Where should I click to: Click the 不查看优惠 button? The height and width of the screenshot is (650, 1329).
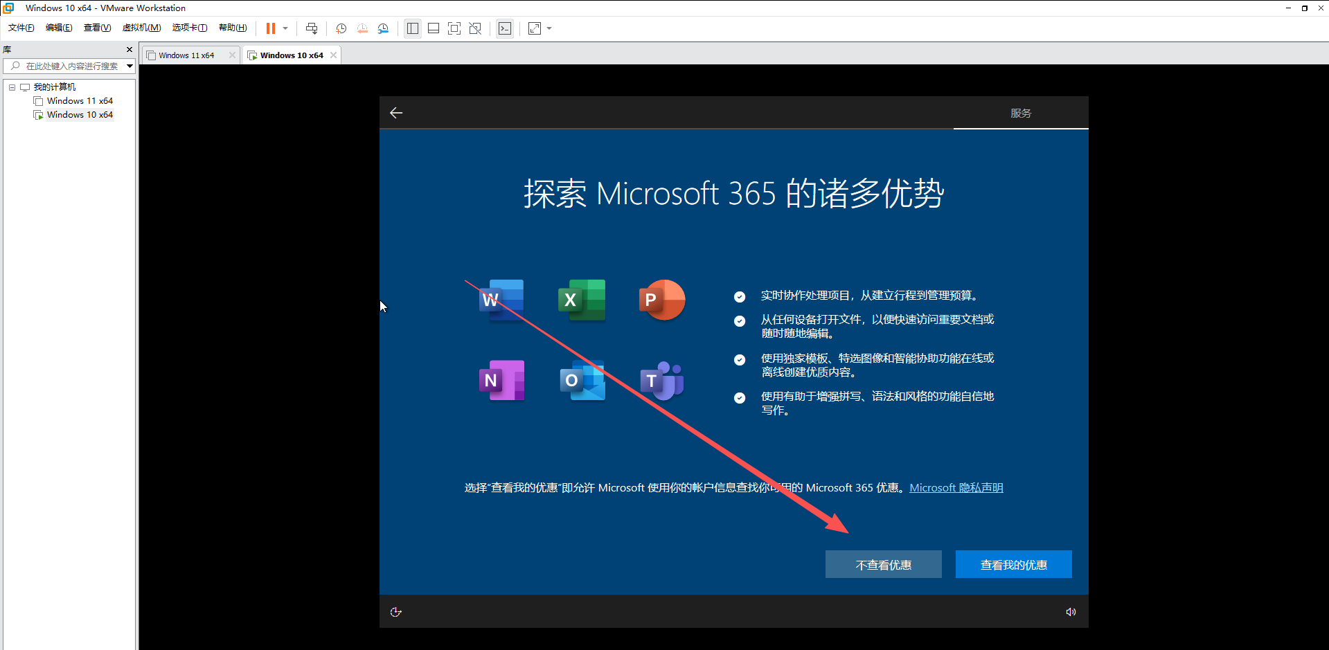884,564
